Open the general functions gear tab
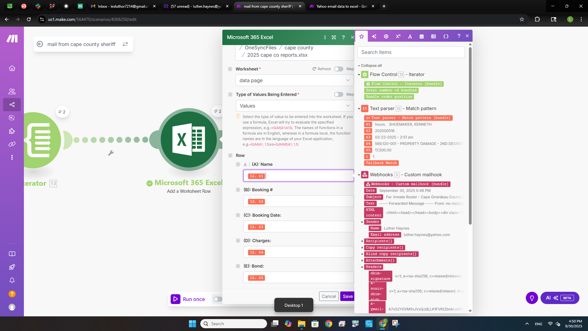588x331 pixels. 386,36
